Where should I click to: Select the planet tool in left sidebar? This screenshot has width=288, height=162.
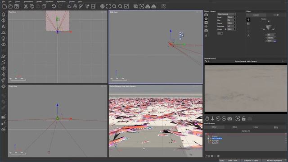point(4,56)
